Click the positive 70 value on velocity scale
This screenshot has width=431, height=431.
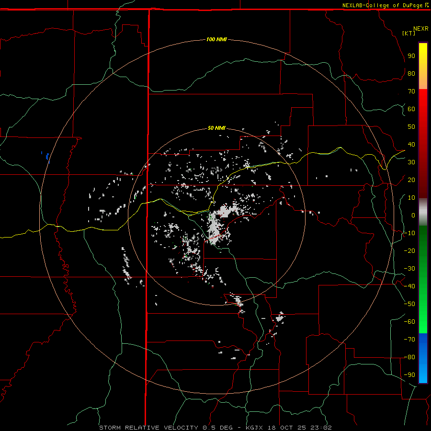pos(411,91)
